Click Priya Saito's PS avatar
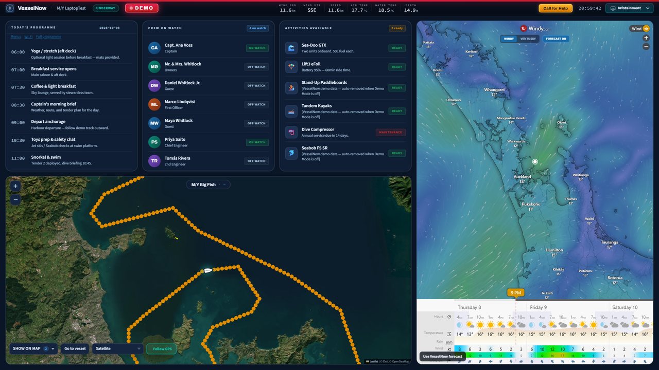This screenshot has width=659, height=370. (x=154, y=142)
